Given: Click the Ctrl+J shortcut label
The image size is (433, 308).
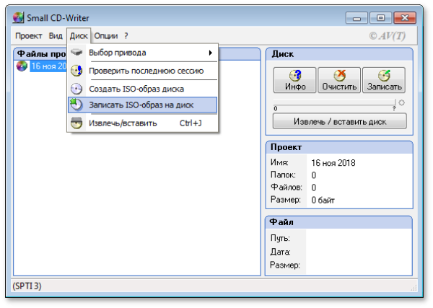Looking at the screenshot, I should (191, 123).
